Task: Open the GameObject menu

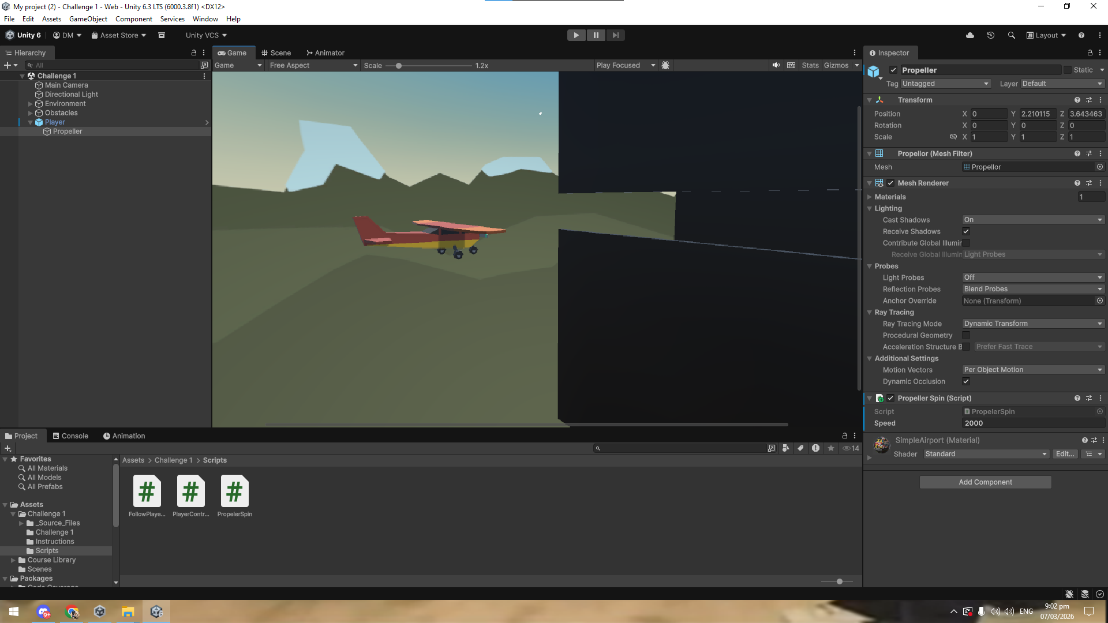Action: [88, 19]
